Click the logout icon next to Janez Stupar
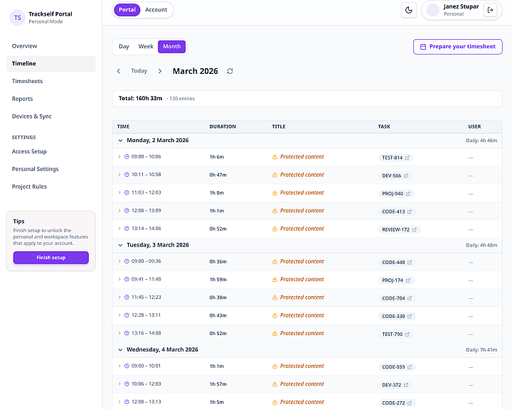The image size is (512, 409). pos(490,10)
